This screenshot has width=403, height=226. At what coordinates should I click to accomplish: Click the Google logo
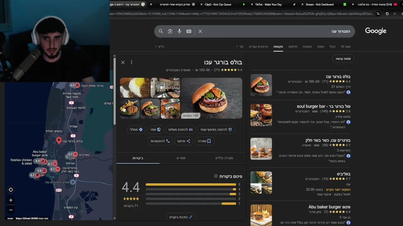376,31
